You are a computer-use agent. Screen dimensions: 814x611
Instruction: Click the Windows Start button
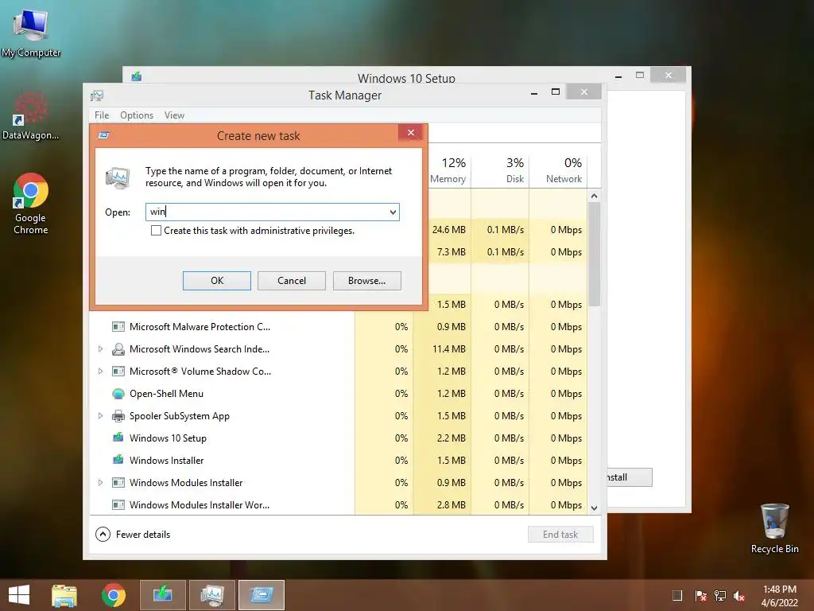(x=19, y=595)
